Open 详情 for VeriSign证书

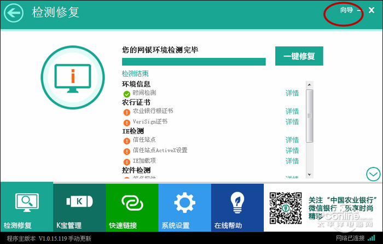(x=292, y=122)
